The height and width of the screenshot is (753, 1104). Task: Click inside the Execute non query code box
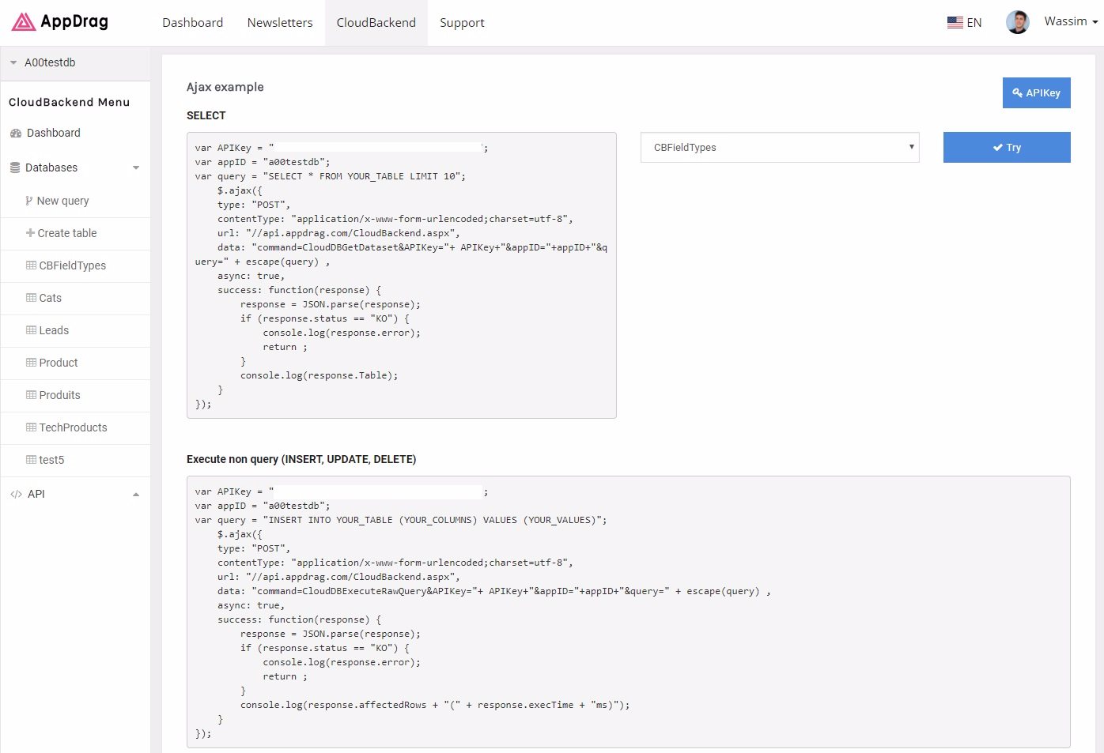point(629,612)
